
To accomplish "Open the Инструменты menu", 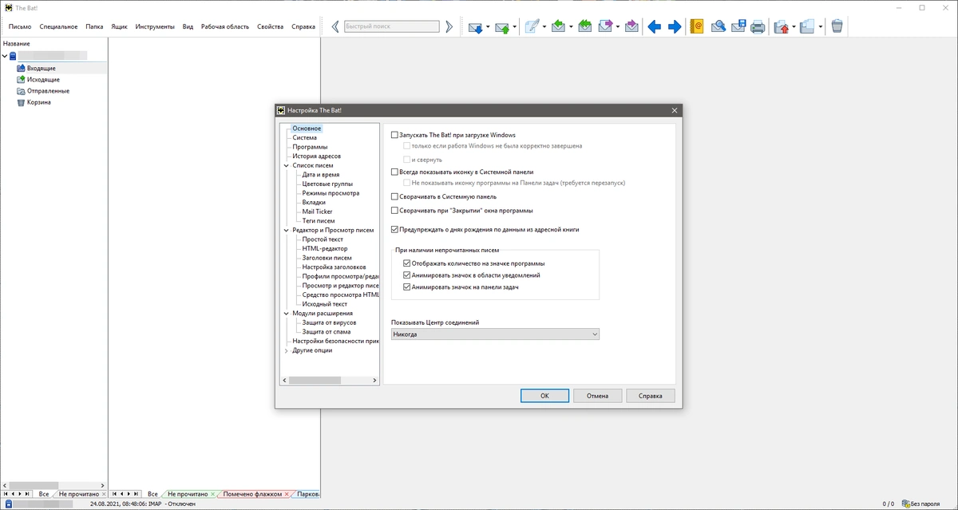I will [155, 26].
